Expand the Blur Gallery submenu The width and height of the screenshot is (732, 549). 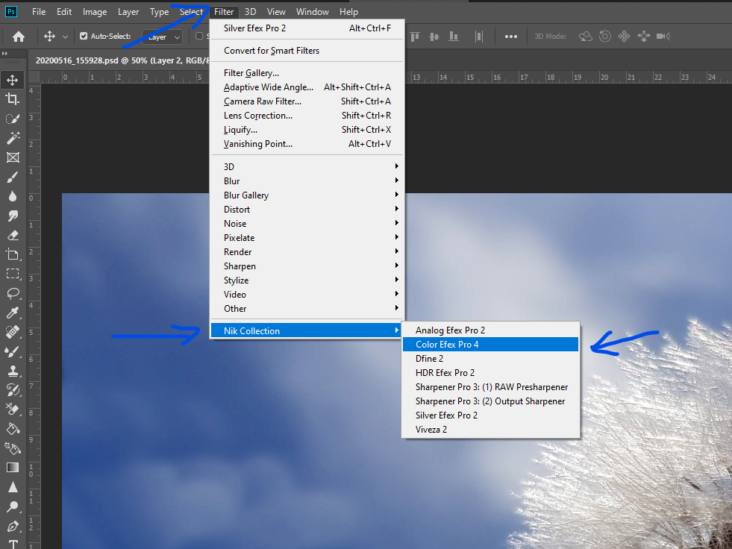pyautogui.click(x=307, y=195)
